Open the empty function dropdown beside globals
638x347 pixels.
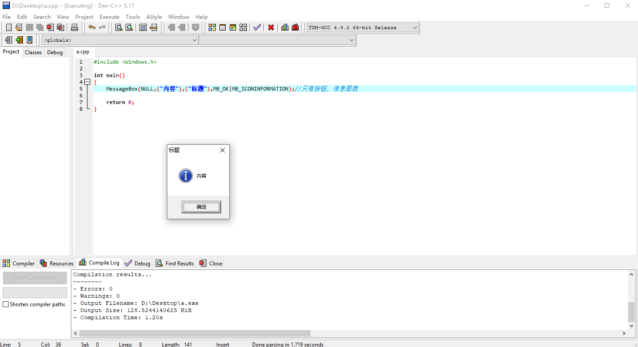pyautogui.click(x=277, y=40)
